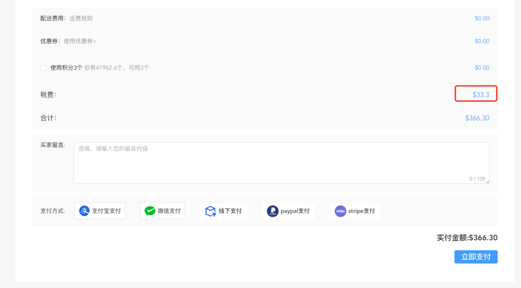Click the Alipay logo icon
The image size is (521, 288).
pyautogui.click(x=84, y=211)
